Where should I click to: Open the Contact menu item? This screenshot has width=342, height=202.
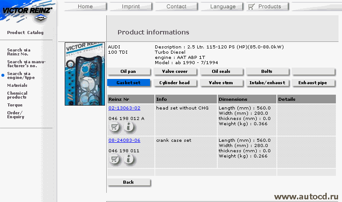176,7
